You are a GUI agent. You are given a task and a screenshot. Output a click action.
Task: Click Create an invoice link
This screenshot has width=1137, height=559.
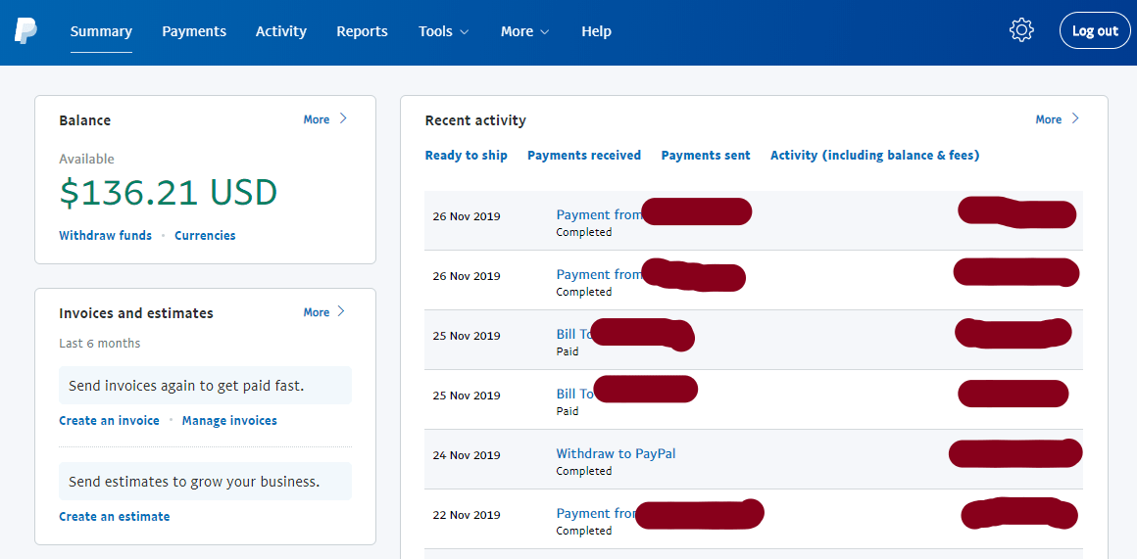(109, 421)
